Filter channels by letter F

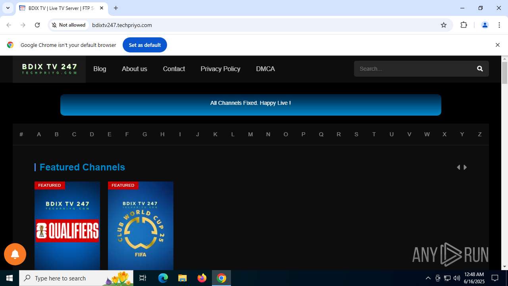pos(127,134)
